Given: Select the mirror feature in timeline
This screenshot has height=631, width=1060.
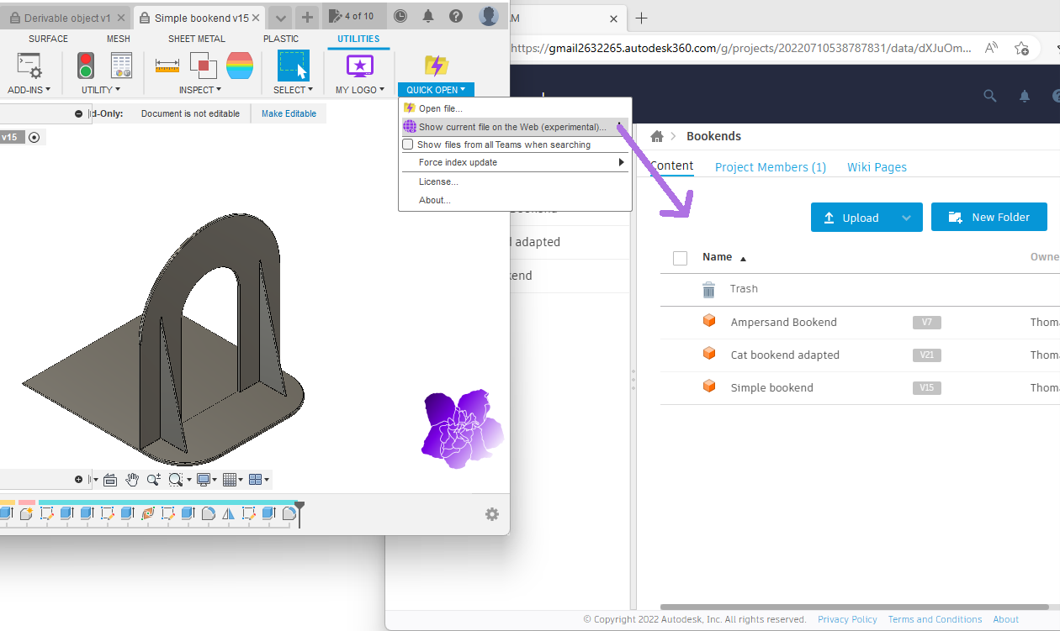Looking at the screenshot, I should (228, 513).
